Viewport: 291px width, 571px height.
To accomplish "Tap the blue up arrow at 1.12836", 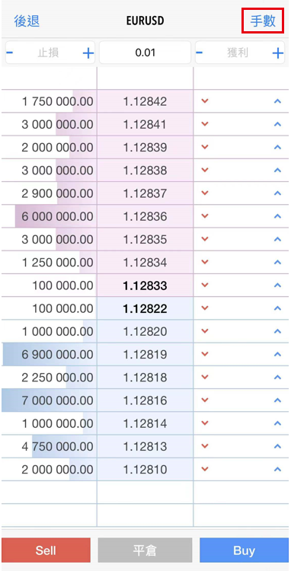I will tap(277, 216).
